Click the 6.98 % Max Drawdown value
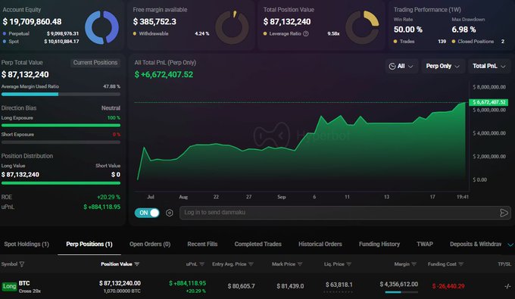Viewport: 515px width, 299px height. (463, 30)
